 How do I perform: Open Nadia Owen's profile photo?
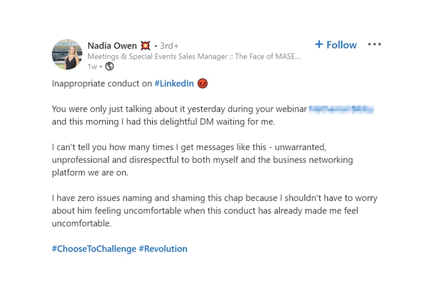tap(67, 55)
